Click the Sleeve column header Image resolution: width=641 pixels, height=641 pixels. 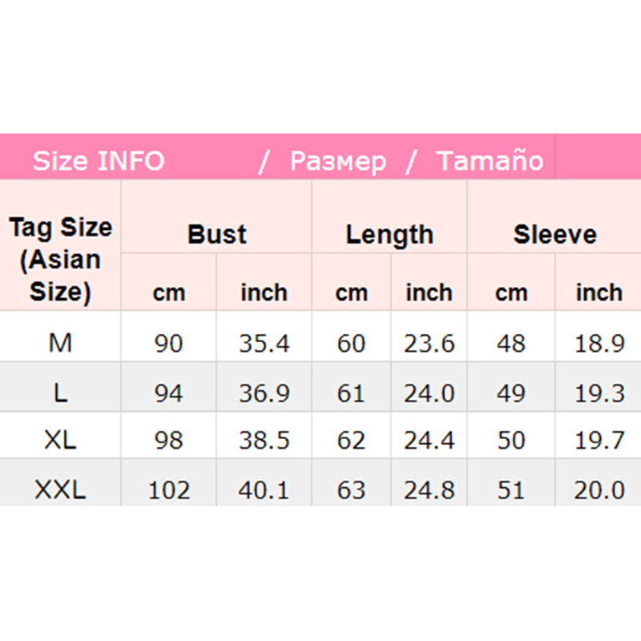554,235
